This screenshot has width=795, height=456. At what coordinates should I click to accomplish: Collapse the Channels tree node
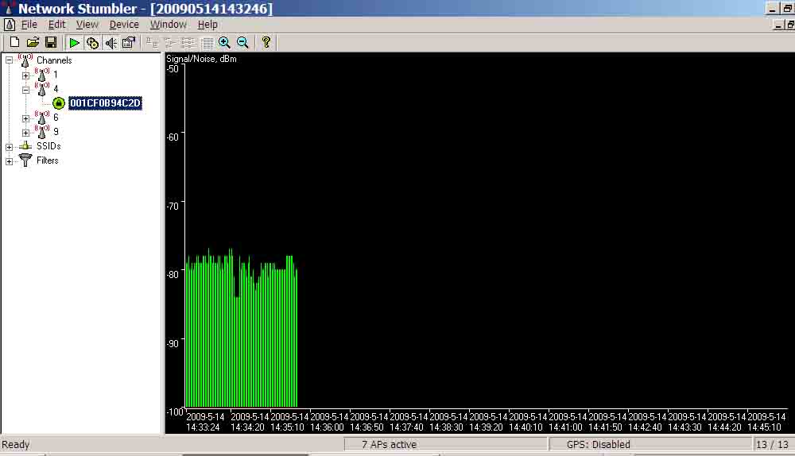[x=9, y=60]
